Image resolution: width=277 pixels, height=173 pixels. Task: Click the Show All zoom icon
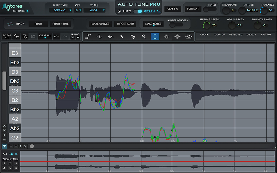pos(188,37)
